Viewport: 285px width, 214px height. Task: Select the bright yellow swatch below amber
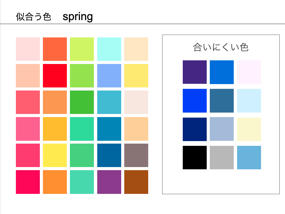(x=55, y=155)
